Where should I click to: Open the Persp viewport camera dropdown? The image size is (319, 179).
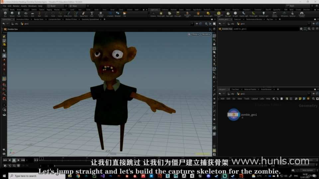tap(195, 34)
